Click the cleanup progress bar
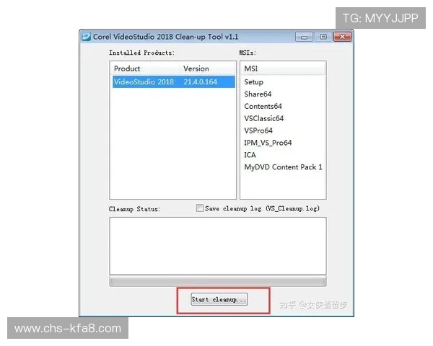Screen dimensions: 433x346 (x=217, y=280)
